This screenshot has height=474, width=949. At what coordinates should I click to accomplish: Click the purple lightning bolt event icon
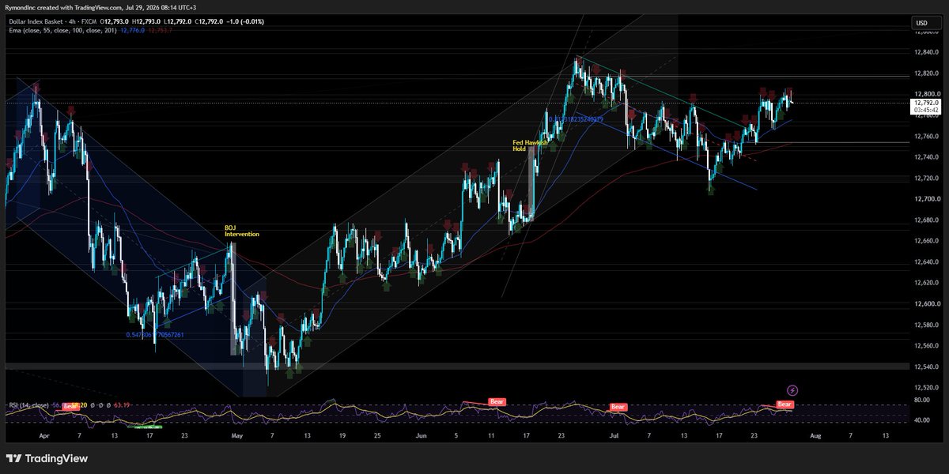click(x=793, y=390)
